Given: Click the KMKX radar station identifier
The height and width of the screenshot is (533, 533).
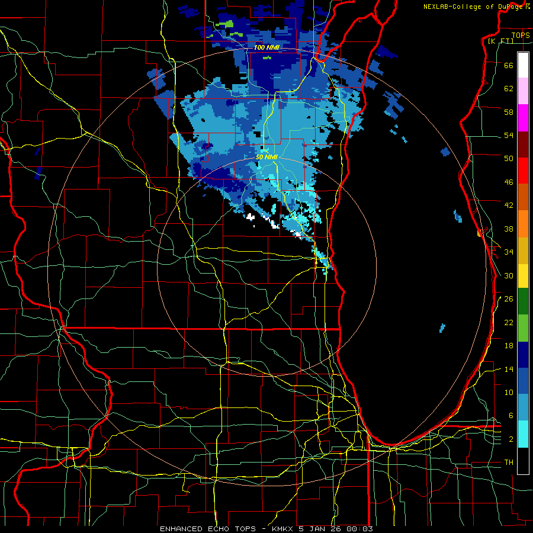Looking at the screenshot, I should (x=284, y=529).
